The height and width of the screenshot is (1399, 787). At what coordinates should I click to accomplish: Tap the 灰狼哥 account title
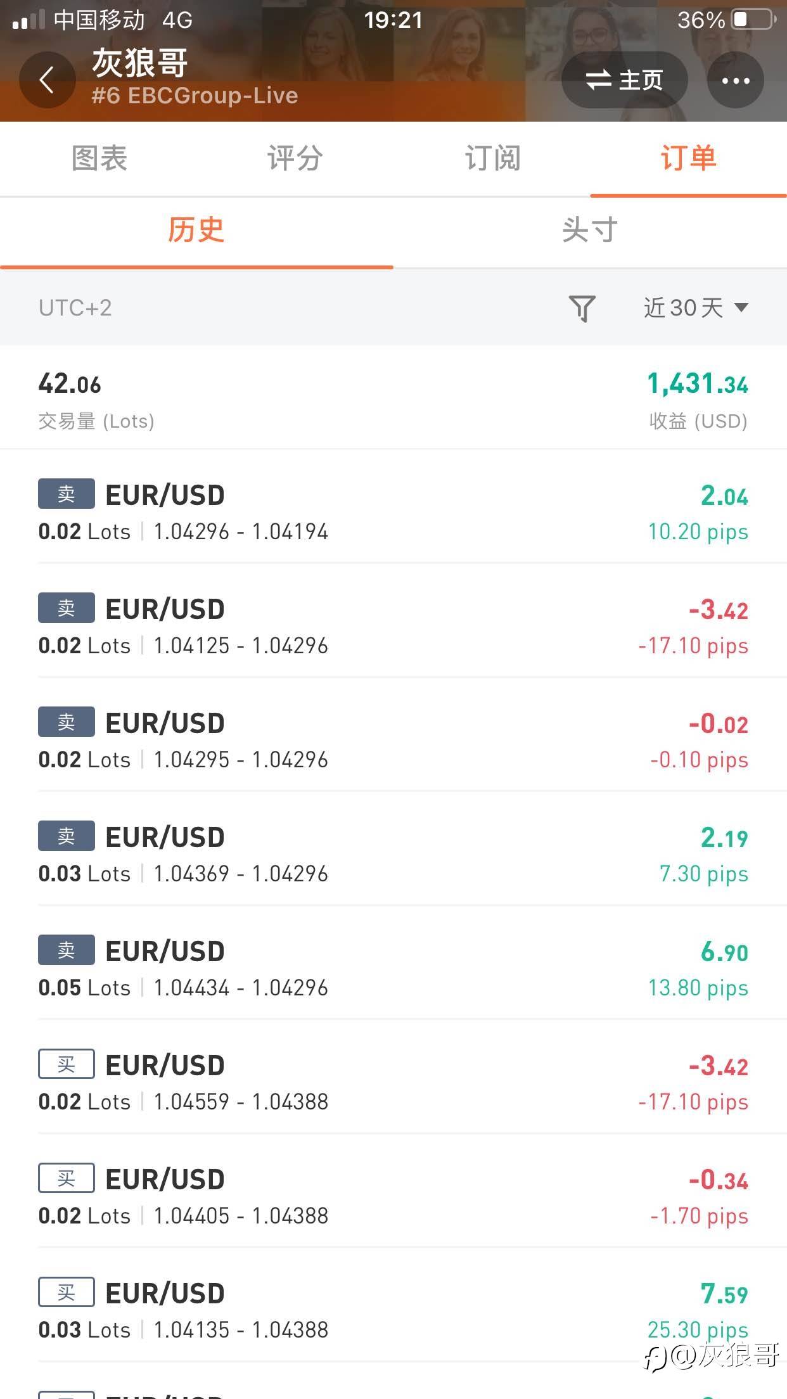click(141, 63)
